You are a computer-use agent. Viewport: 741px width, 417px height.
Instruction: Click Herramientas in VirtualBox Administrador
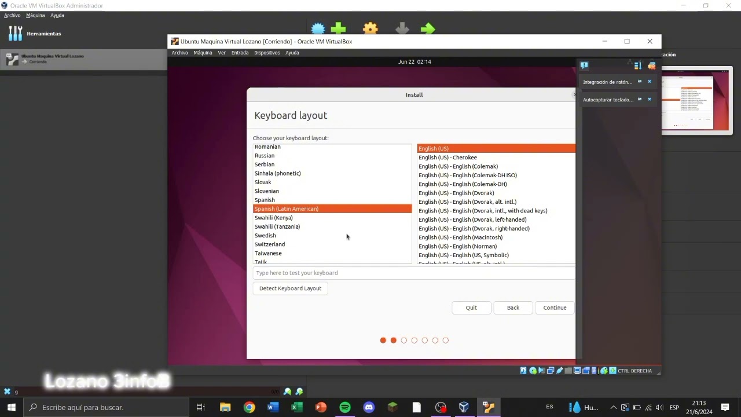pyautogui.click(x=35, y=34)
